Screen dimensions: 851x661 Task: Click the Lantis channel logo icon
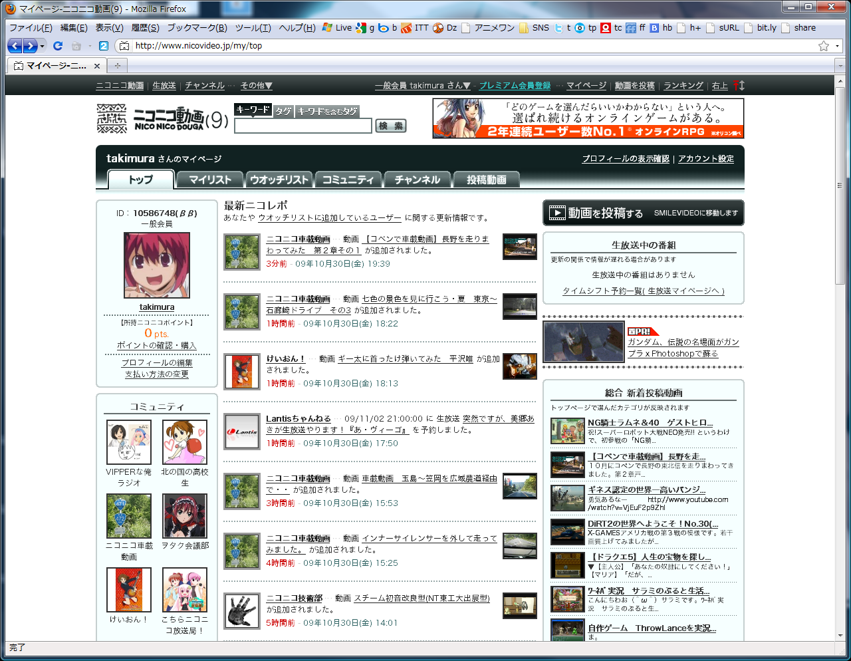[x=242, y=432]
